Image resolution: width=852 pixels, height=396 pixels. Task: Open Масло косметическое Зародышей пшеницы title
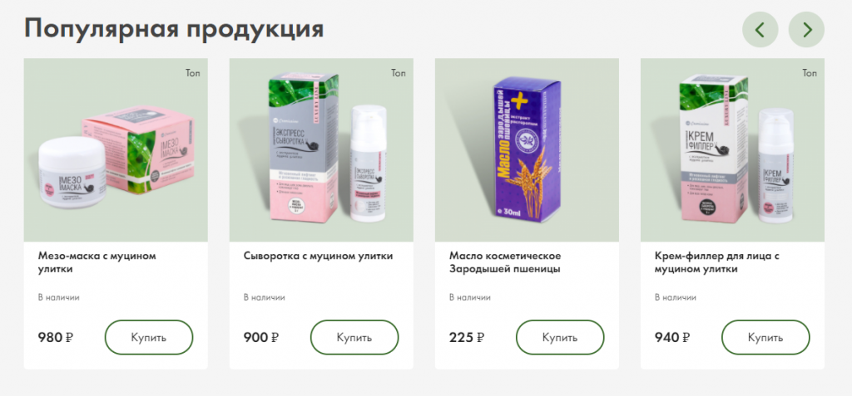point(505,262)
